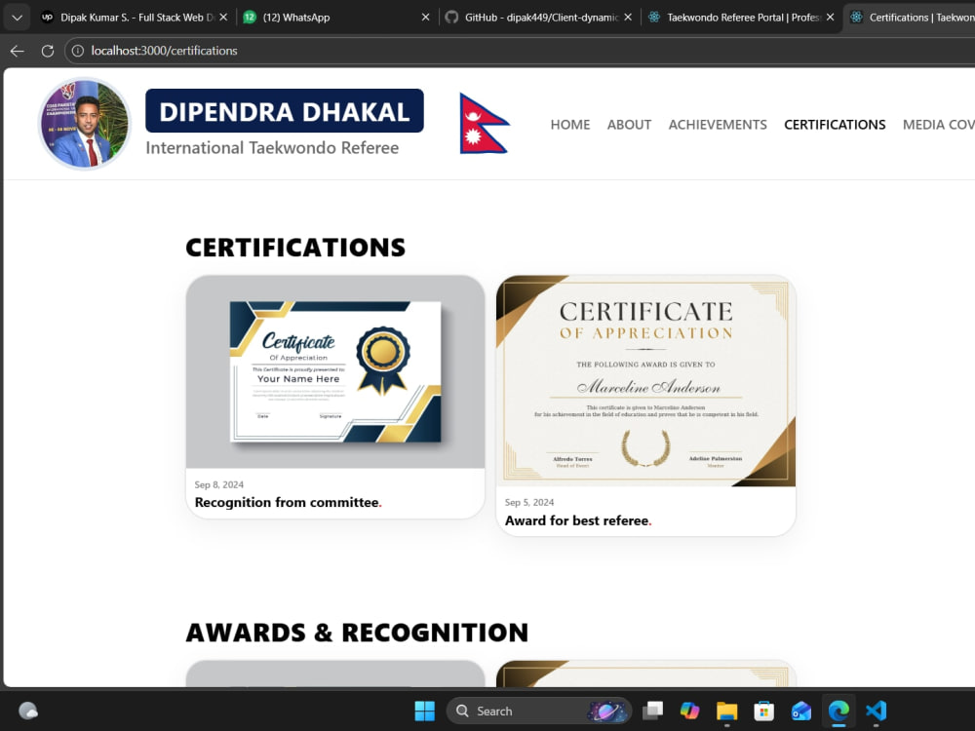
Task: Click the 'International Taekwondo Referee' subtitle
Action: pos(272,148)
